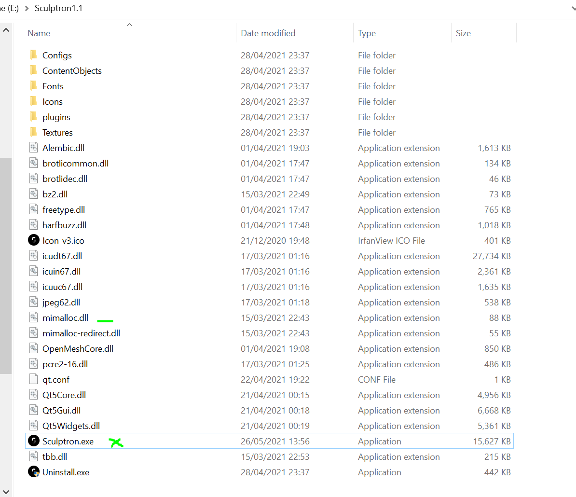Image resolution: width=576 pixels, height=497 pixels.
Task: Click the Qt5Gui.dll file icon
Action: point(33,410)
